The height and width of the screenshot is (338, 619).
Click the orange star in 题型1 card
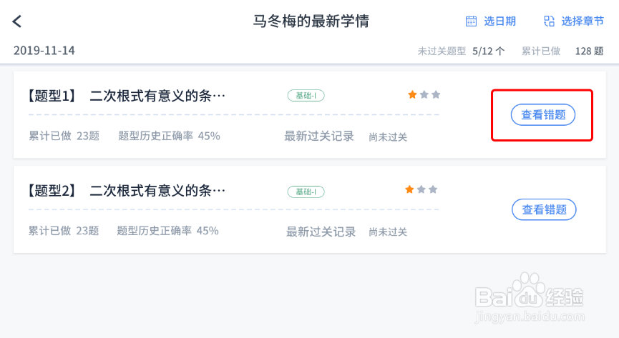[412, 94]
